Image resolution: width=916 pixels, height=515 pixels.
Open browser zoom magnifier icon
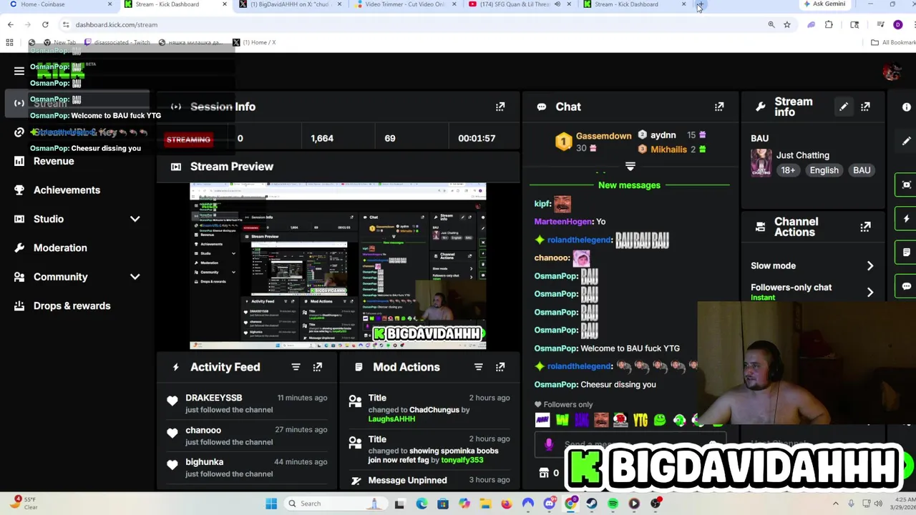coord(771,24)
